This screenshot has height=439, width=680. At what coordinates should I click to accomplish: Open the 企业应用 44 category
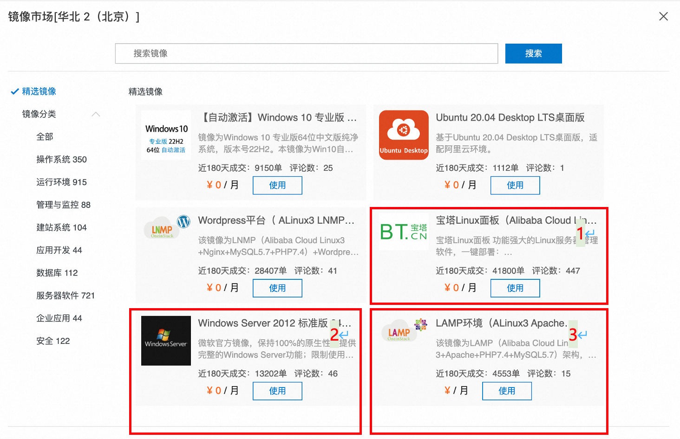[x=59, y=319]
